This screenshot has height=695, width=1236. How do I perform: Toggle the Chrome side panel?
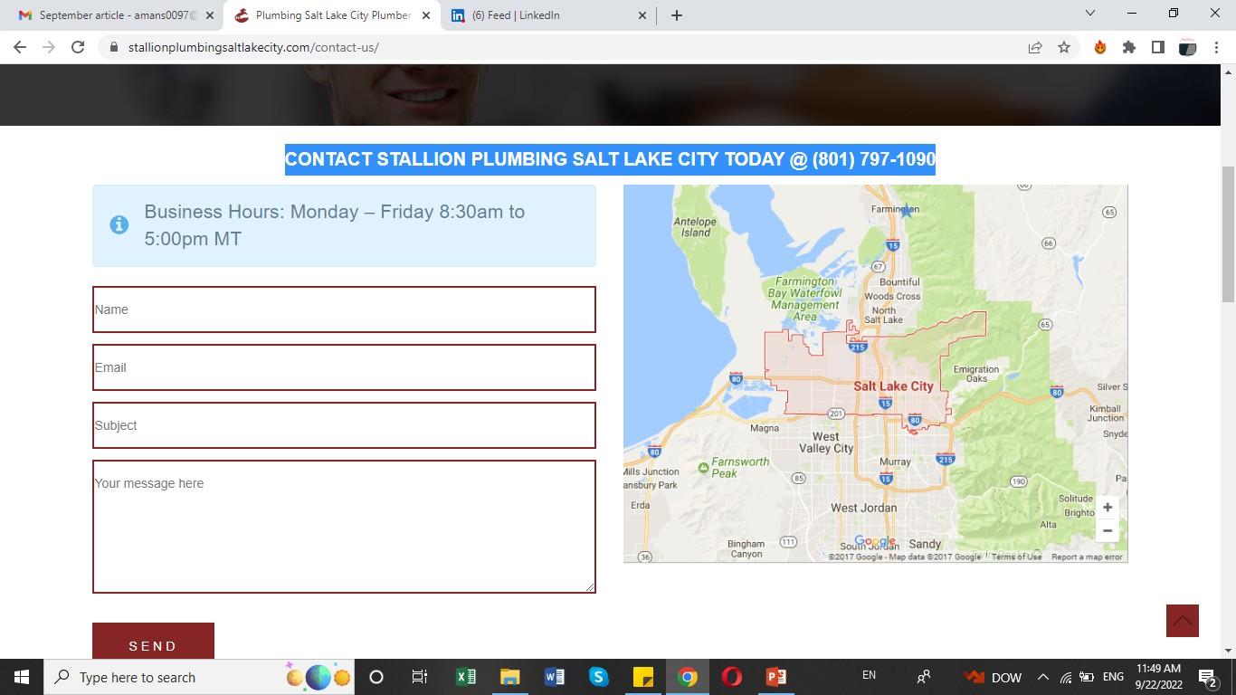(1158, 47)
